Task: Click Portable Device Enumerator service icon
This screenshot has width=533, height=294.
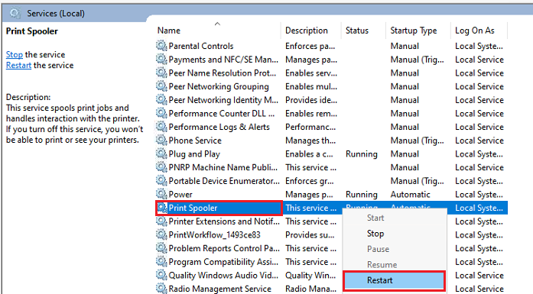Action: pyautogui.click(x=161, y=181)
